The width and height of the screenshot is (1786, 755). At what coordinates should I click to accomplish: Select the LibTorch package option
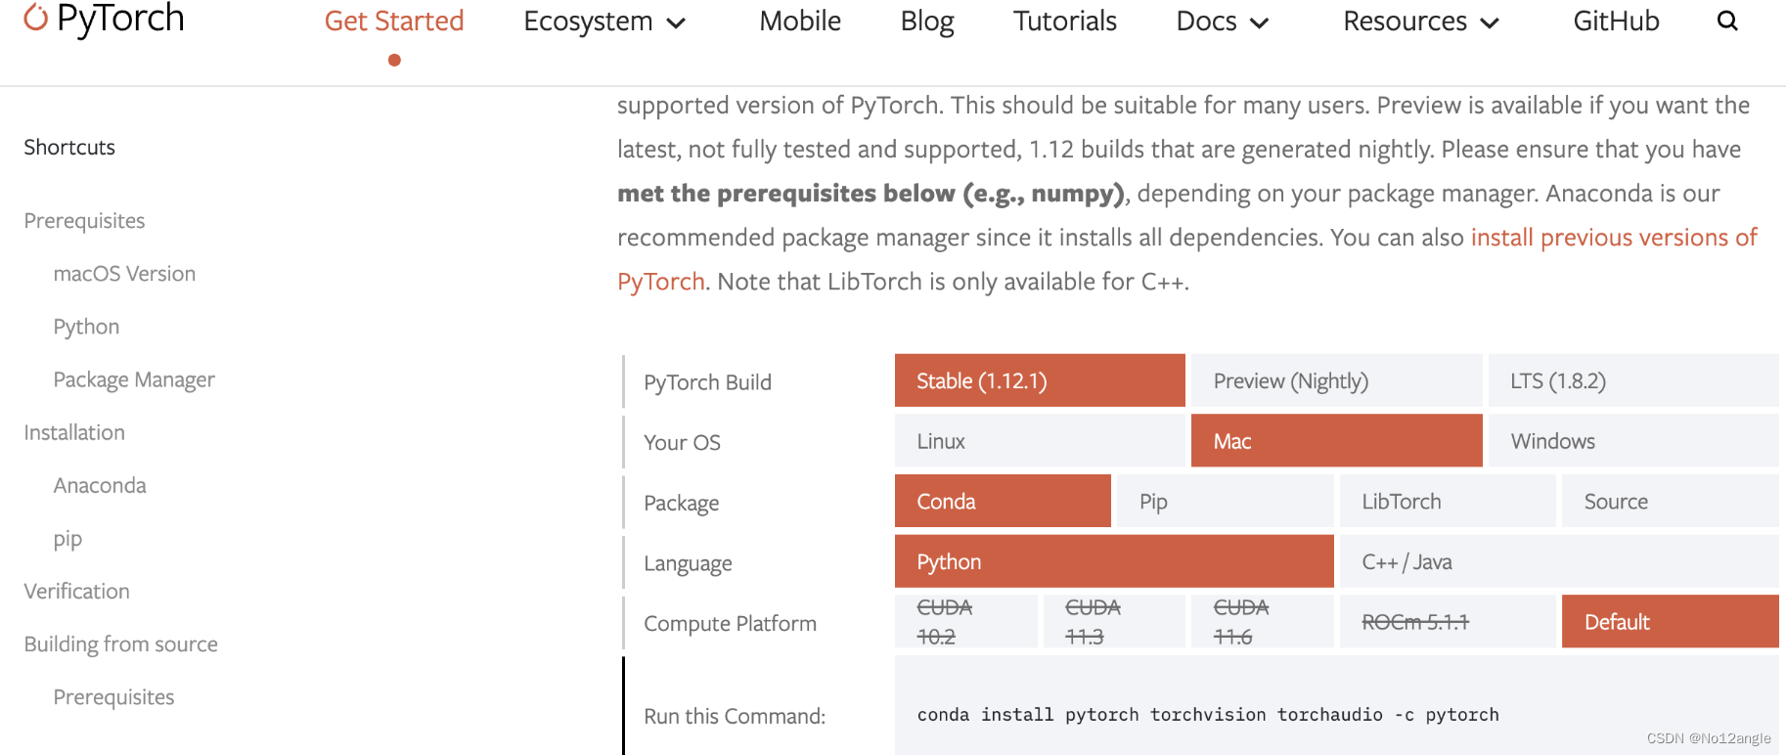[x=1448, y=501]
